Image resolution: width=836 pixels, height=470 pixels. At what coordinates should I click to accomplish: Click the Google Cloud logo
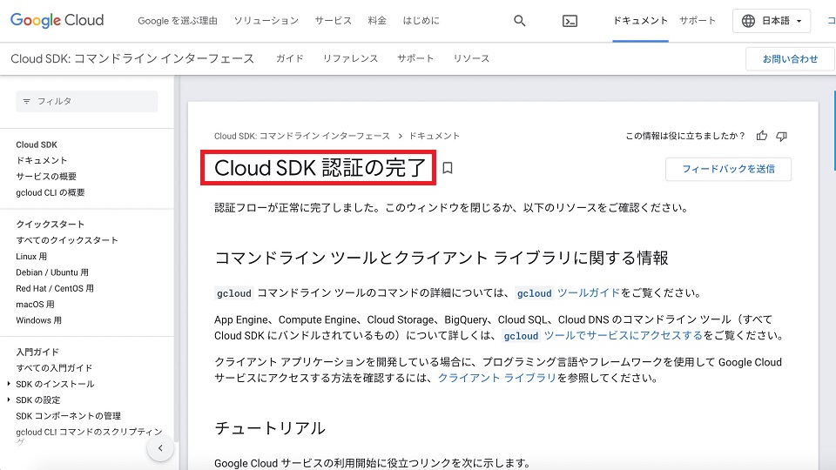point(57,21)
